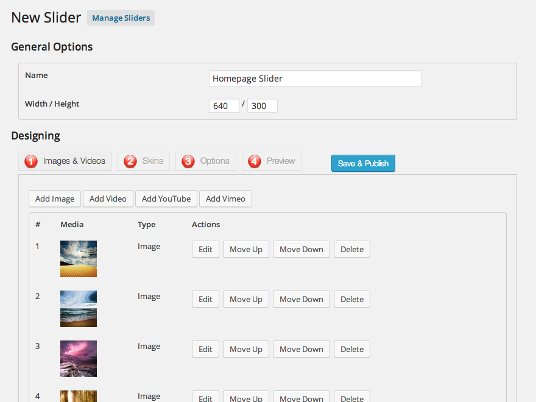The width and height of the screenshot is (536, 402).
Task: Move the second image down
Action: point(301,299)
